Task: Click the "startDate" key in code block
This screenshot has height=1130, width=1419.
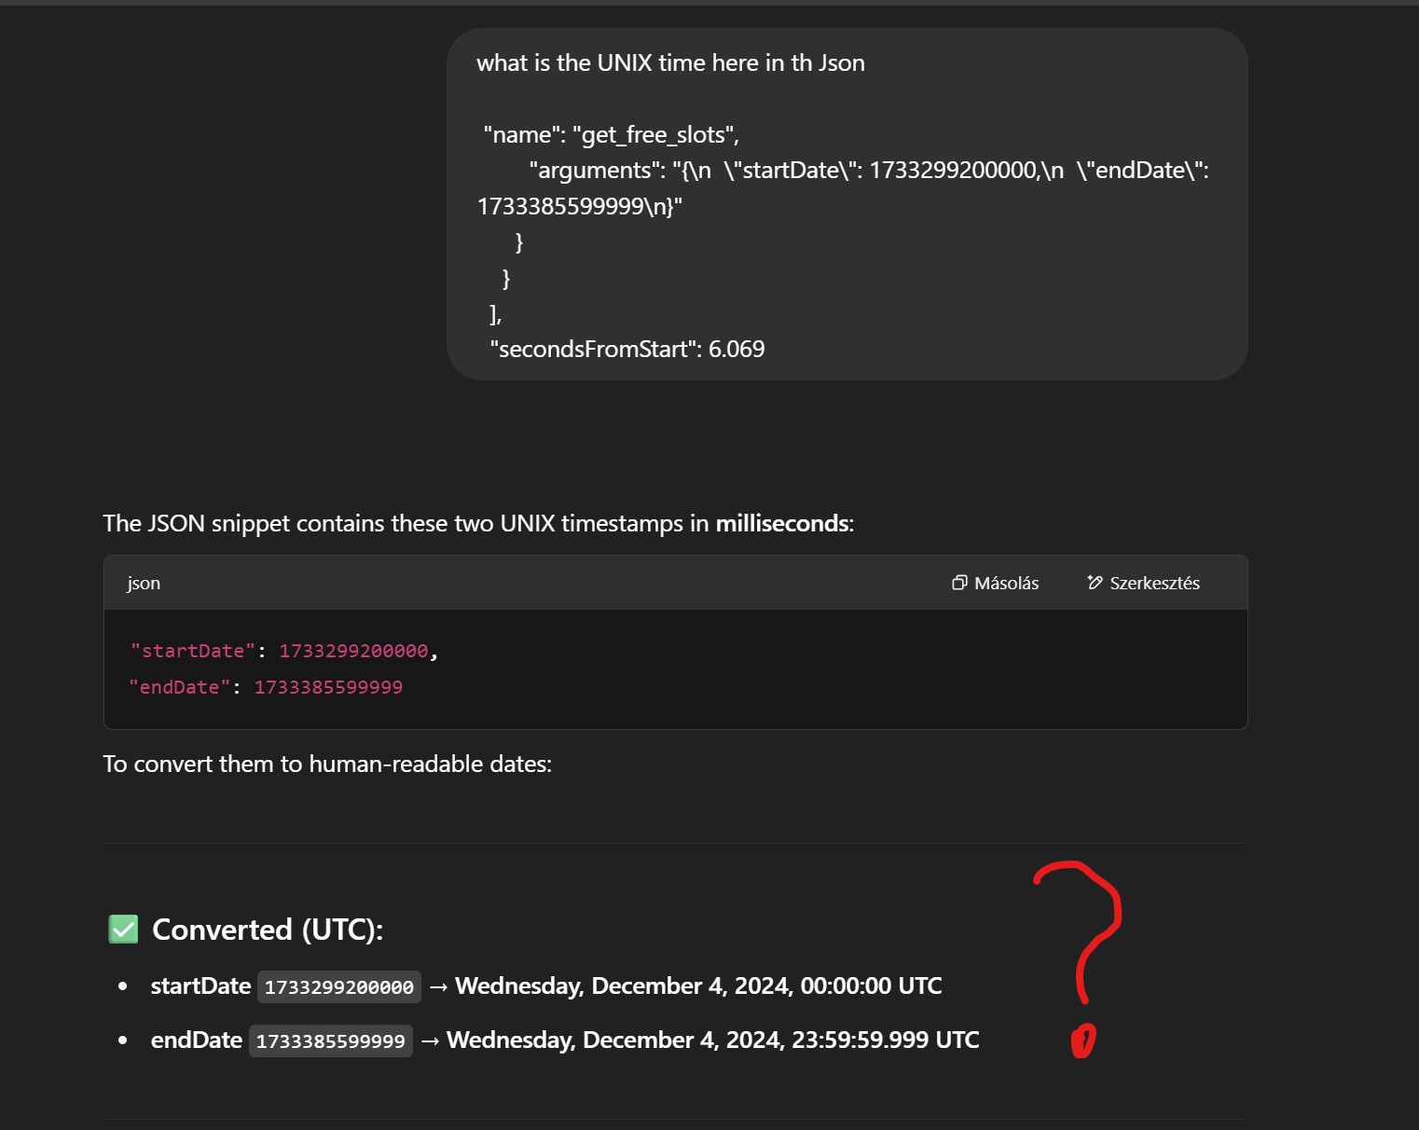Action: click(x=193, y=651)
